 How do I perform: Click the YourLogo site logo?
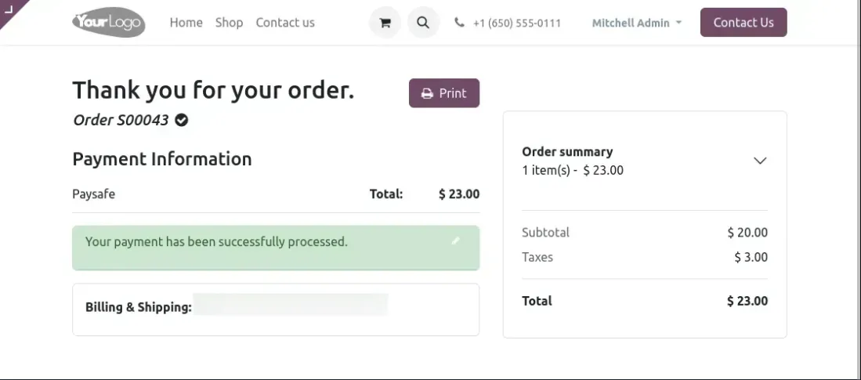pyautogui.click(x=108, y=23)
